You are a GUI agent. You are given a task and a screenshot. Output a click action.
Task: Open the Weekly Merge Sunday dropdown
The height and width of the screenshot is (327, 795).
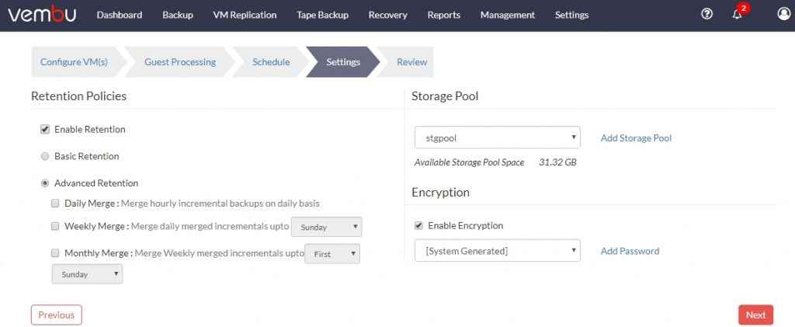point(327,227)
